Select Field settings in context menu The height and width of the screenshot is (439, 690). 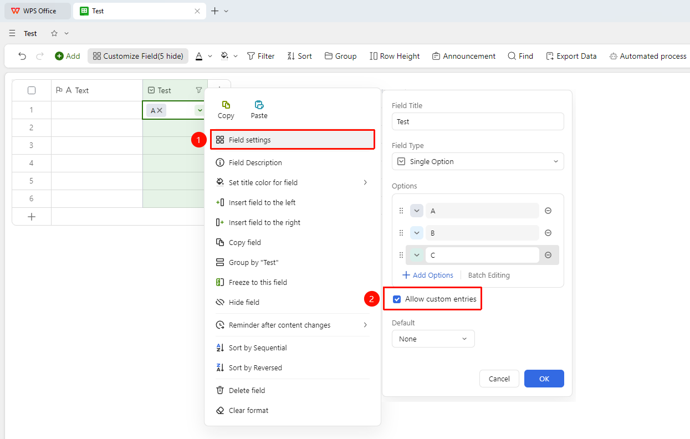293,140
